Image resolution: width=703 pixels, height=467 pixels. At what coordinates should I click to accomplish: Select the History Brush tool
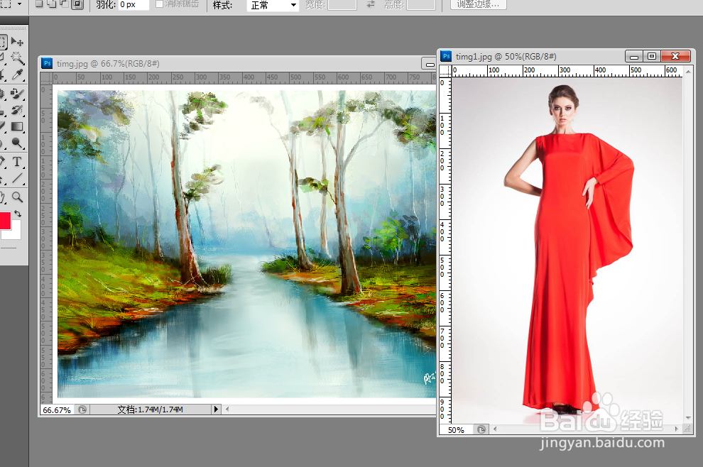(17, 110)
